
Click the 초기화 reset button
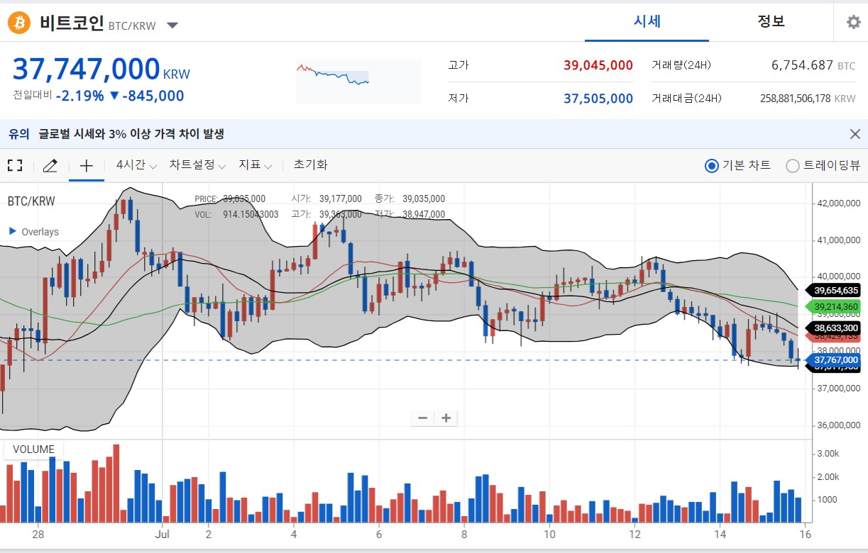pos(311,165)
